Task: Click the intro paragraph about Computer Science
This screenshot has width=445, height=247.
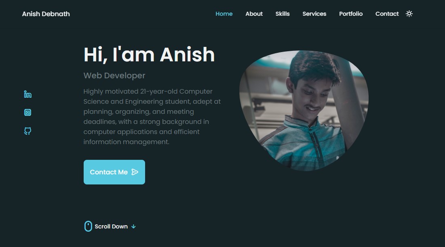Action: (152, 116)
